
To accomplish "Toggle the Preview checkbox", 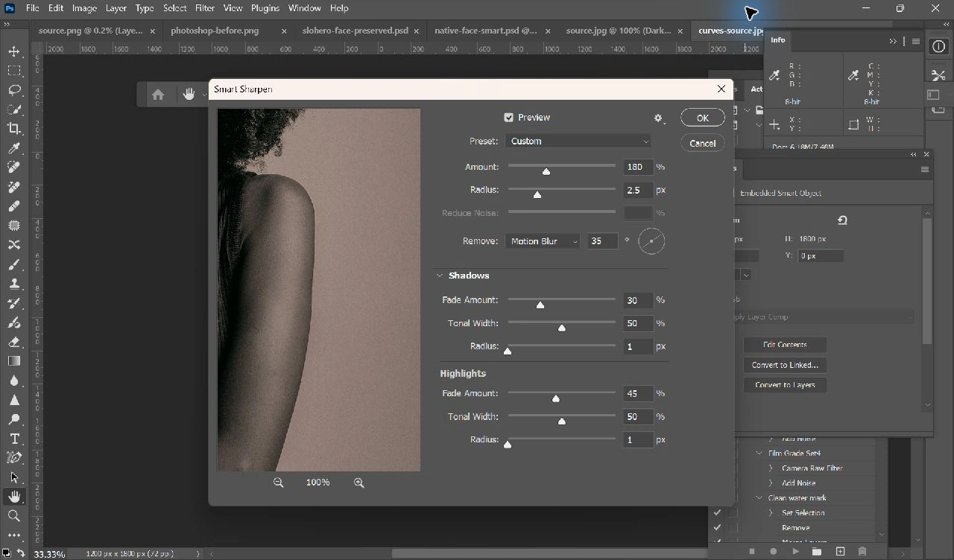I will 509,118.
